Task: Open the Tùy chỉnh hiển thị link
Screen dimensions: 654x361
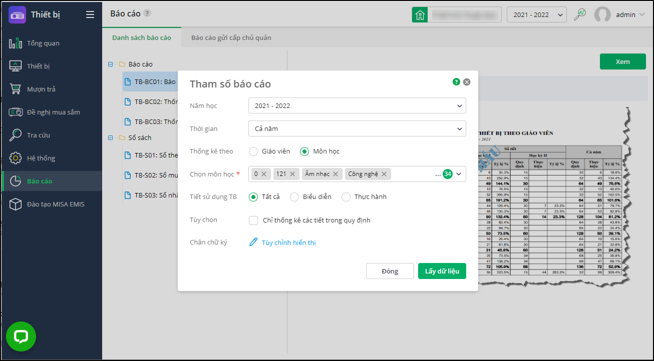Action: point(289,242)
